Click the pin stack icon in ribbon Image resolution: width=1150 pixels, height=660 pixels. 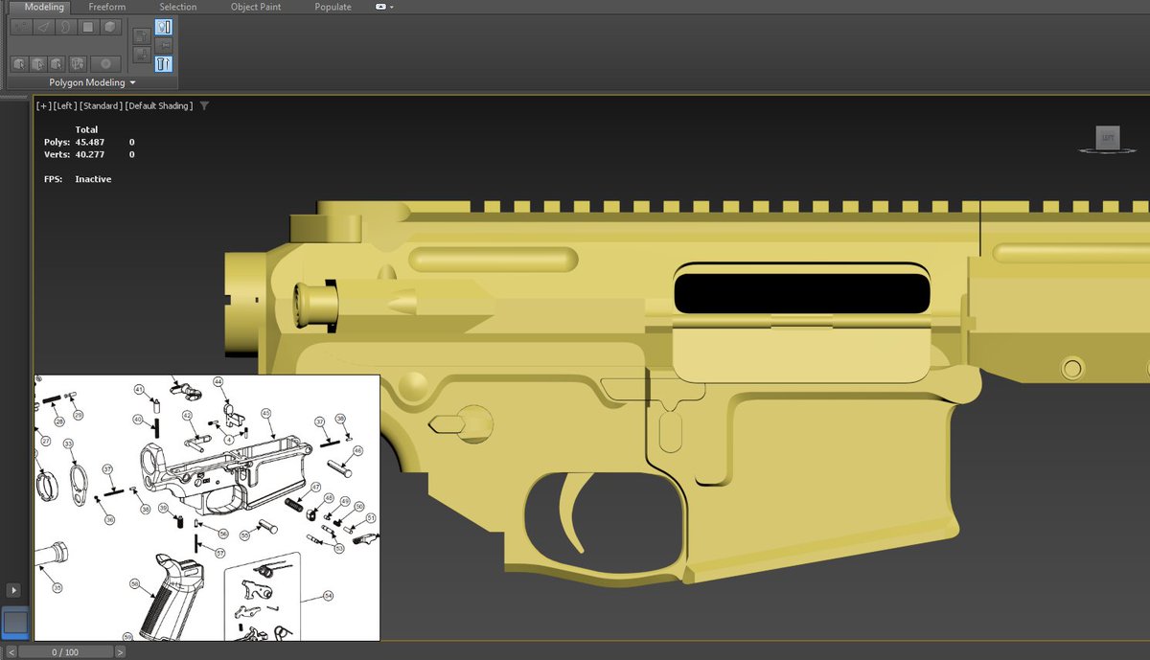[x=163, y=45]
